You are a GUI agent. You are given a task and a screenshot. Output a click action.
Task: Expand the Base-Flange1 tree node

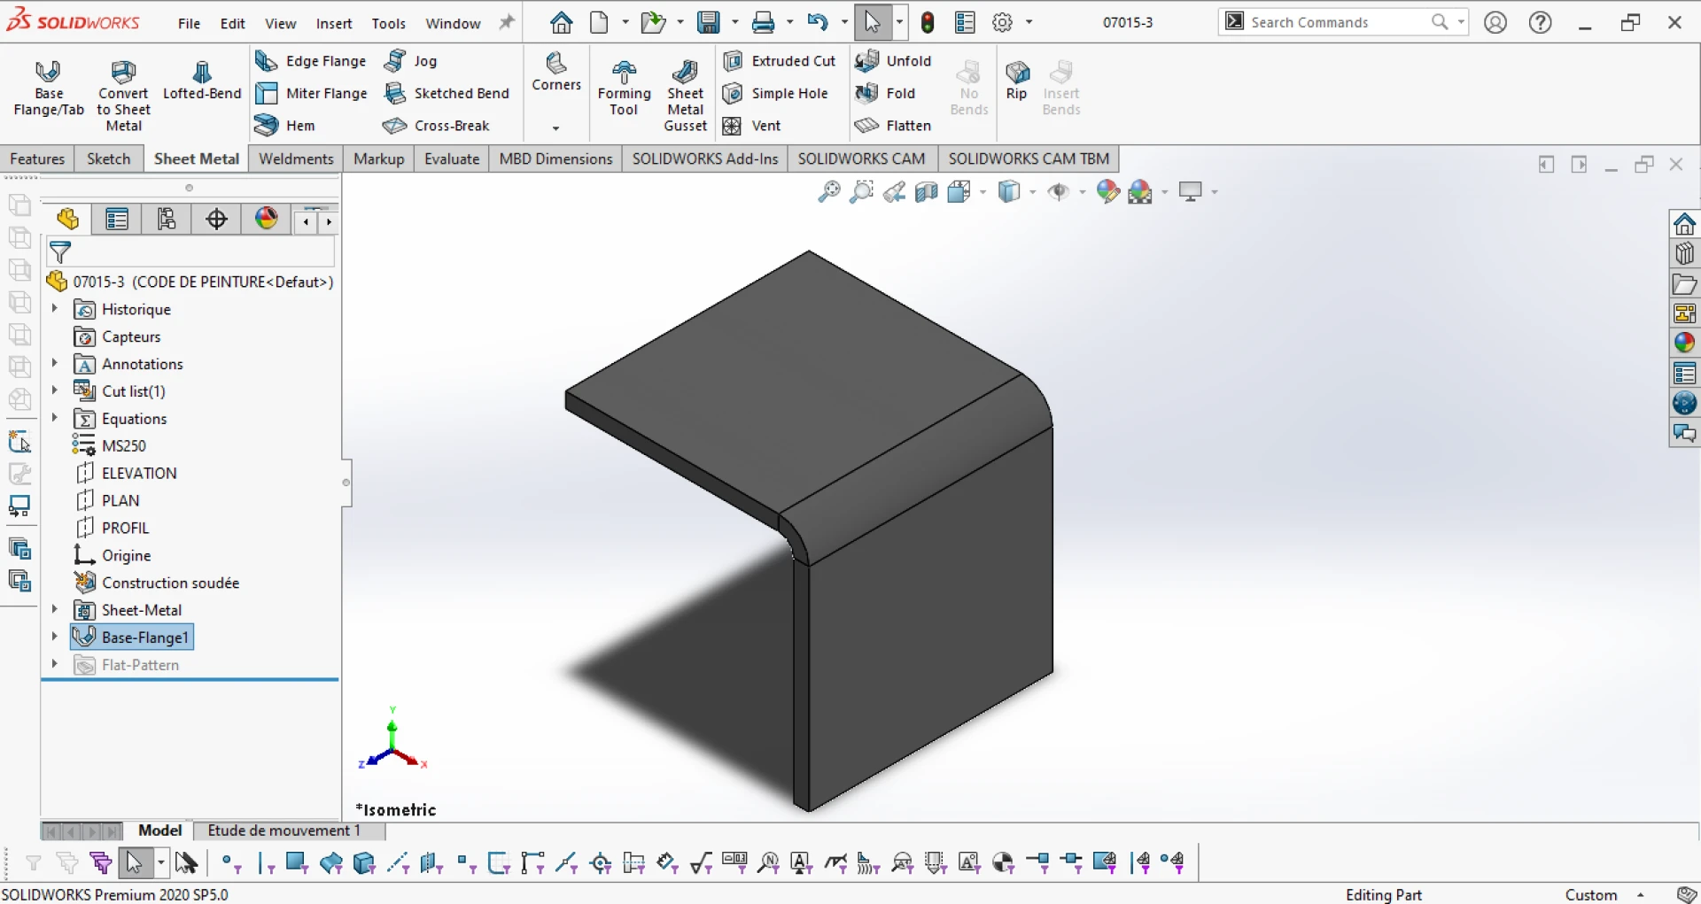[x=54, y=637]
